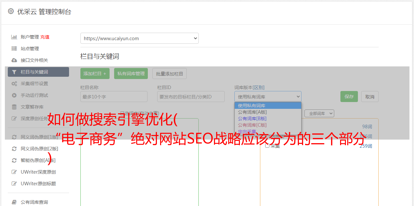The width and height of the screenshot is (414, 206).
Task: Click the database icon for 文章暂存库
Action: (x=14, y=107)
